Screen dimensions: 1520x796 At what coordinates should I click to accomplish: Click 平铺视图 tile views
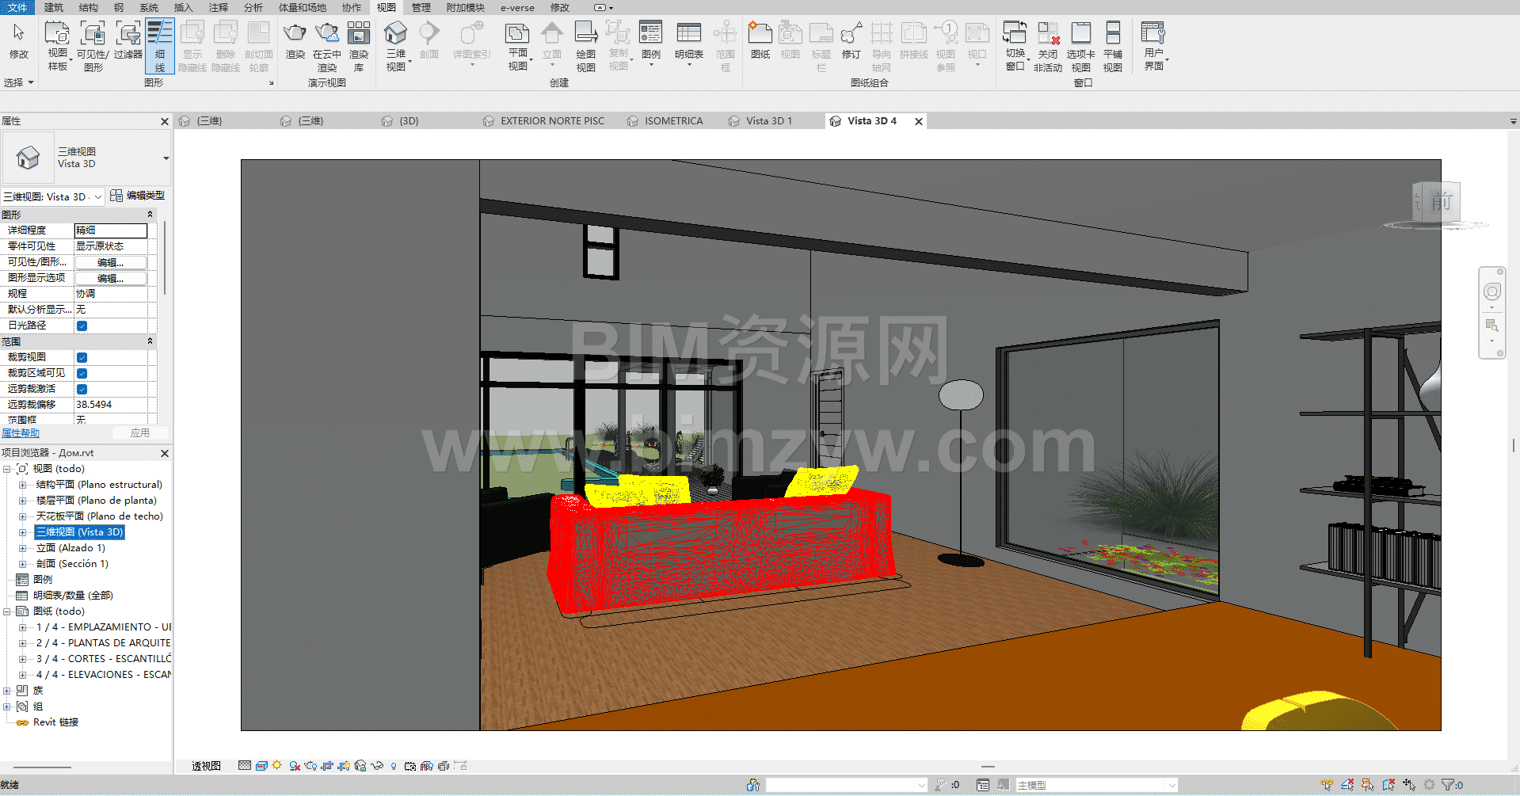tap(1113, 46)
